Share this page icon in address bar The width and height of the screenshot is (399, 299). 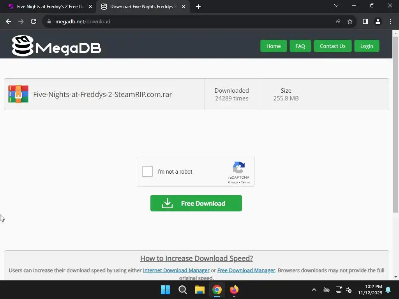[337, 22]
